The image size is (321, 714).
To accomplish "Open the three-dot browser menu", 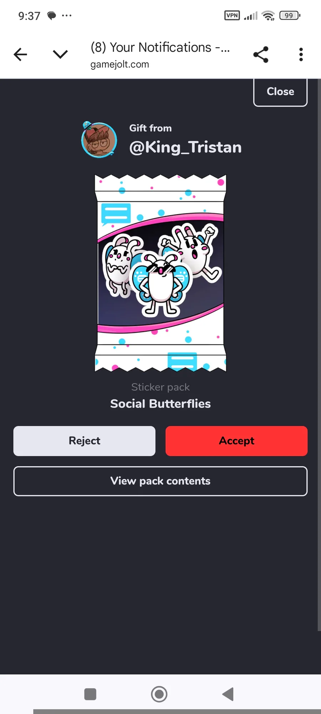I will click(x=301, y=55).
